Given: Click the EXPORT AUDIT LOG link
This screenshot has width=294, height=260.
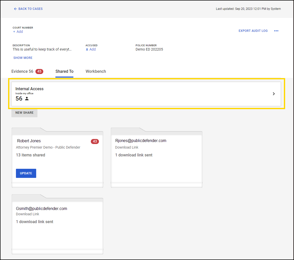Looking at the screenshot, I should click(x=253, y=31).
